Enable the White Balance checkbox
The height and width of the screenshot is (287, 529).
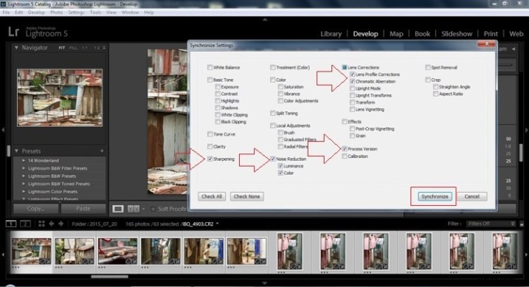210,67
